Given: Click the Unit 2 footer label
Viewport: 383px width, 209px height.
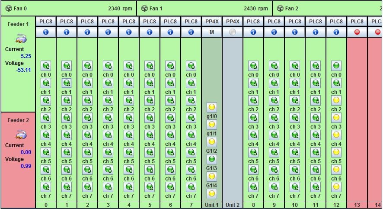Looking at the screenshot, I should click(233, 205).
